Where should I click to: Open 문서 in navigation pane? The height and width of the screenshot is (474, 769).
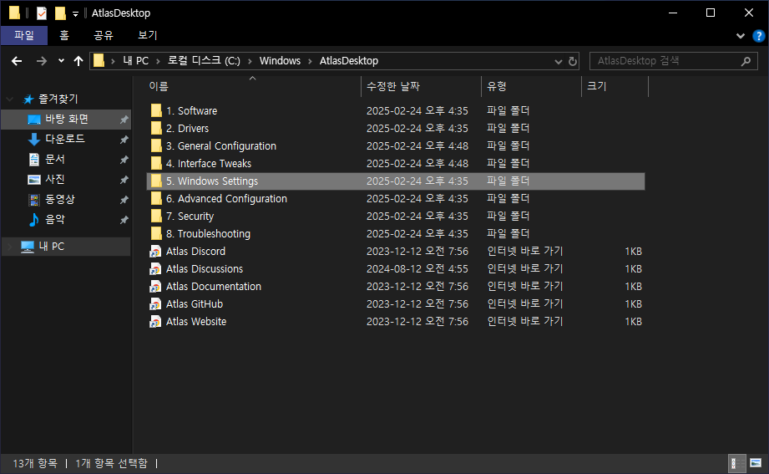point(55,160)
